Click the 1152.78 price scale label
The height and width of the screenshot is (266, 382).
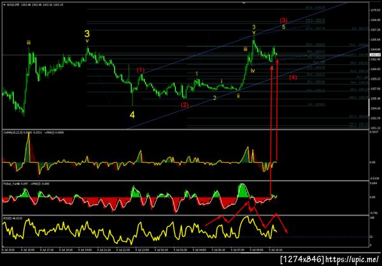coord(377,118)
